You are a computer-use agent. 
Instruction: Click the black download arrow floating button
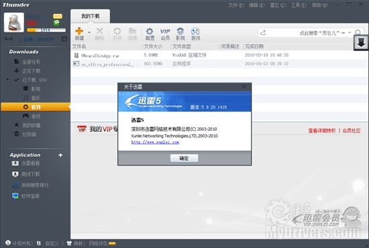click(x=361, y=43)
